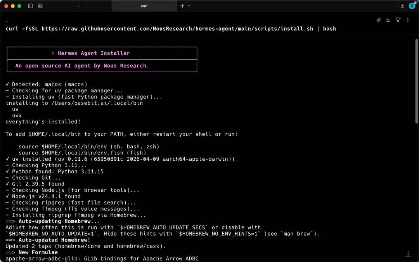Screen dimensions: 419x262
Task: Click the vertical scrollbar thumb
Action: tap(417, 81)
